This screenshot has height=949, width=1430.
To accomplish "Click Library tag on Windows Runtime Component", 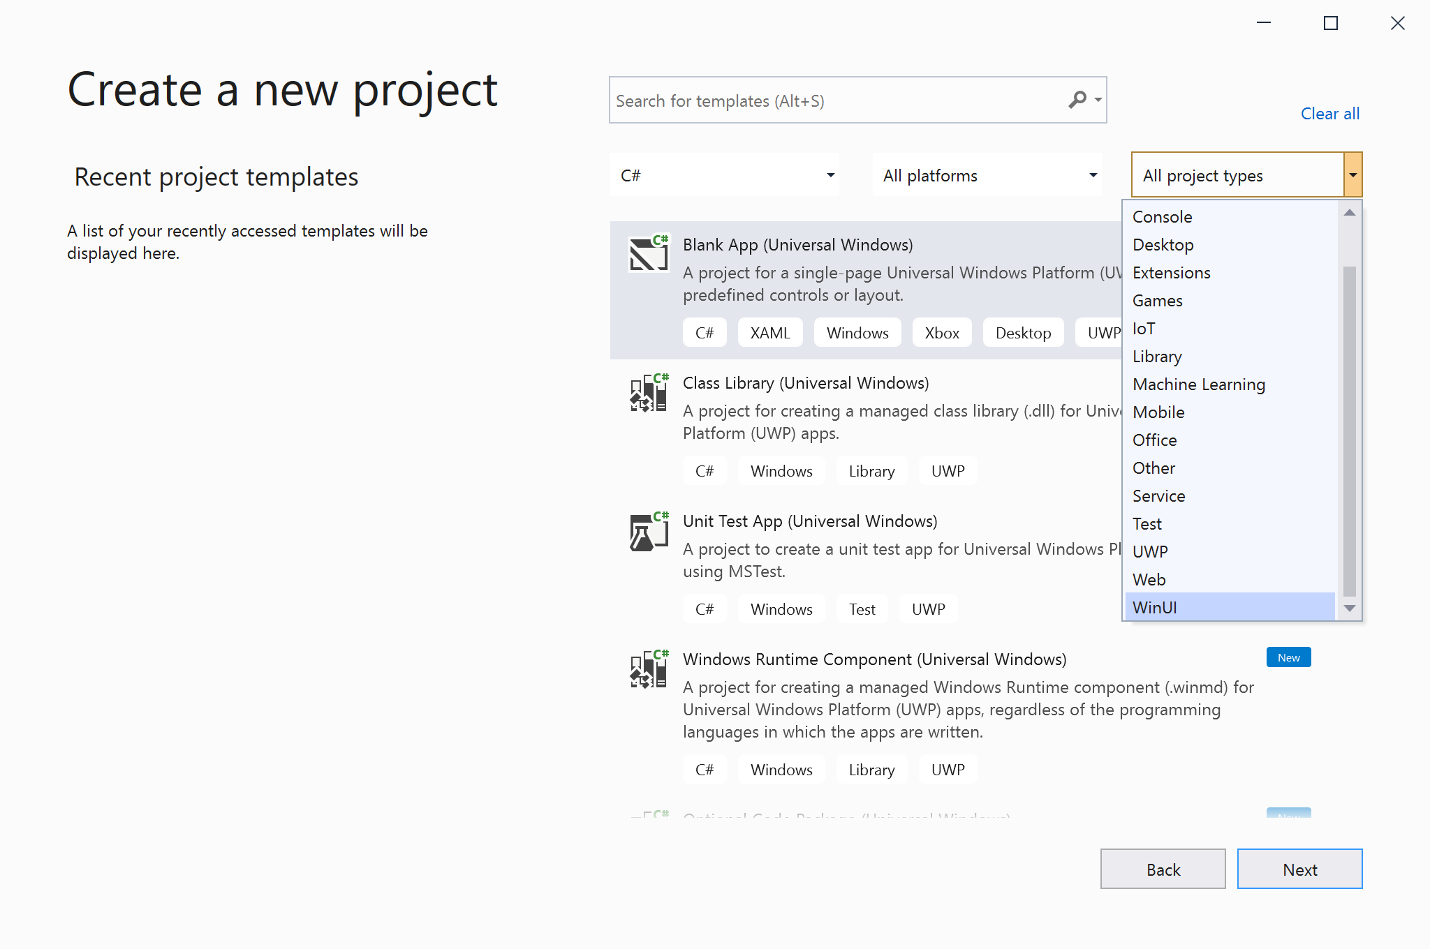I will click(x=871, y=770).
